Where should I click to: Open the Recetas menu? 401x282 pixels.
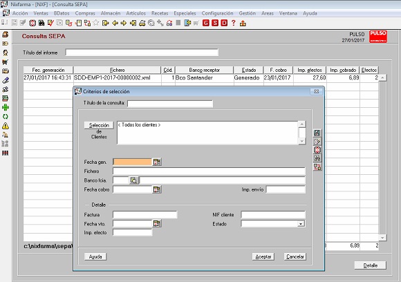[160, 13]
